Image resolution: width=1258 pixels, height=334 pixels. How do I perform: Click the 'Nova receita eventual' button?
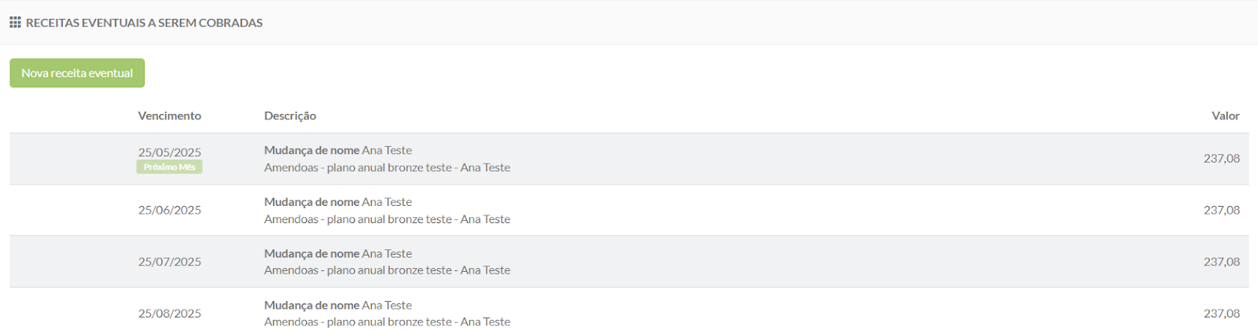[77, 73]
